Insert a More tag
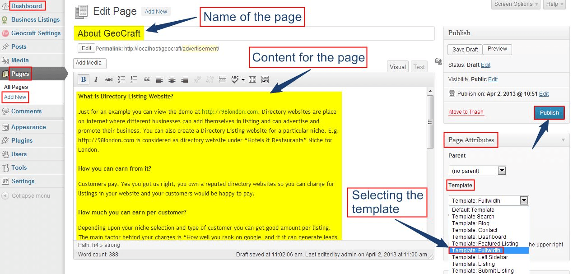The width and height of the screenshot is (573, 274). (x=222, y=79)
